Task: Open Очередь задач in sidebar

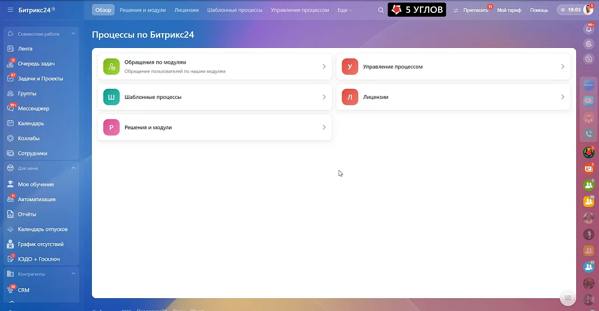Action: (36, 64)
